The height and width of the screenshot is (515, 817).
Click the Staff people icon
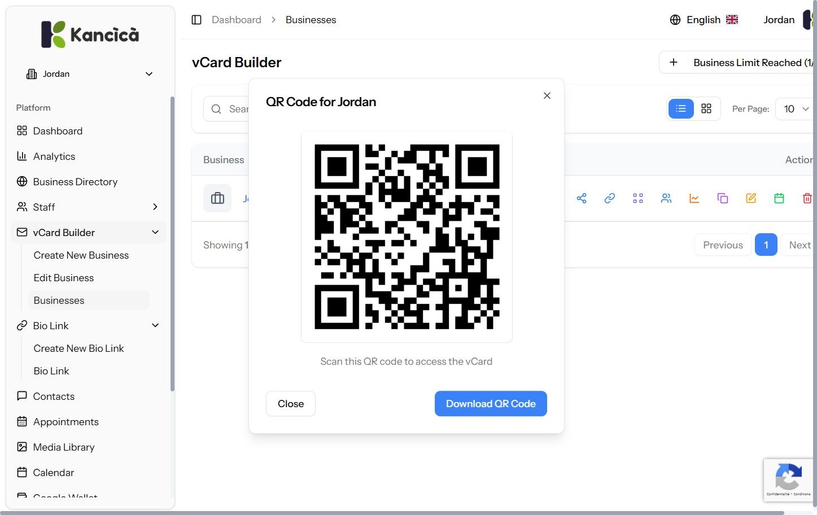22,207
